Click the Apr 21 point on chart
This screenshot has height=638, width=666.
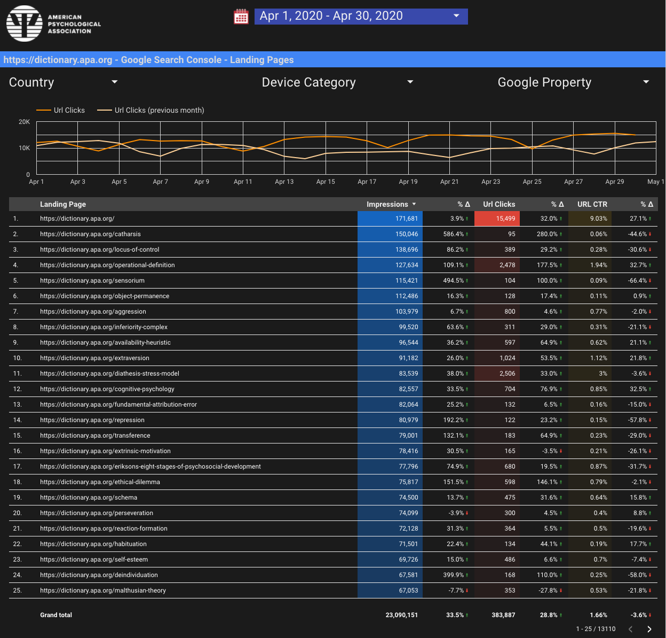click(x=449, y=135)
